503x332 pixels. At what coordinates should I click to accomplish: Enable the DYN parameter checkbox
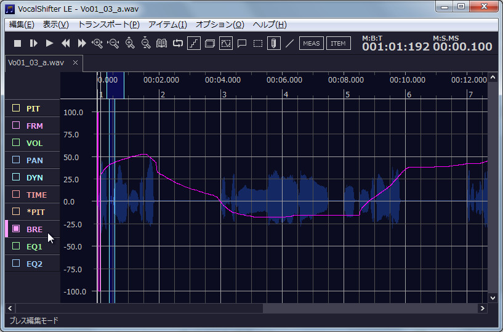pos(16,177)
